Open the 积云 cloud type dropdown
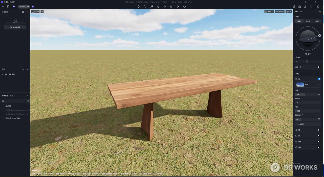This screenshot has height=177, width=324. coord(308,85)
